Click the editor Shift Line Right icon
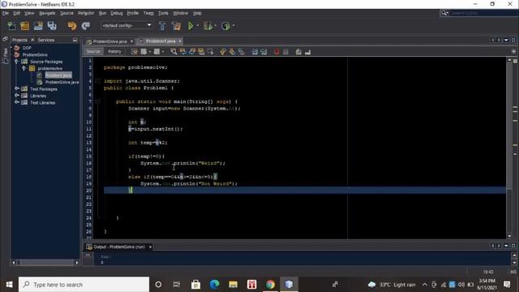This screenshot has width=519, height=292. tap(264, 52)
